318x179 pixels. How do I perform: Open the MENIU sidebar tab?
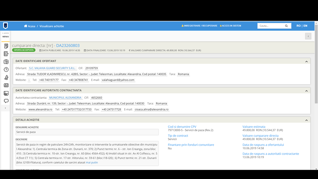pos(6,36)
